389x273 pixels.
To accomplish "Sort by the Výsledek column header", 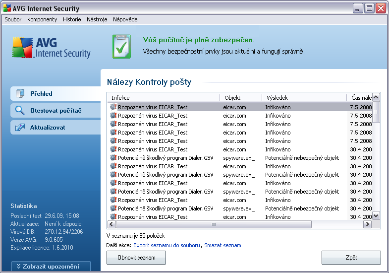I will click(x=304, y=98).
